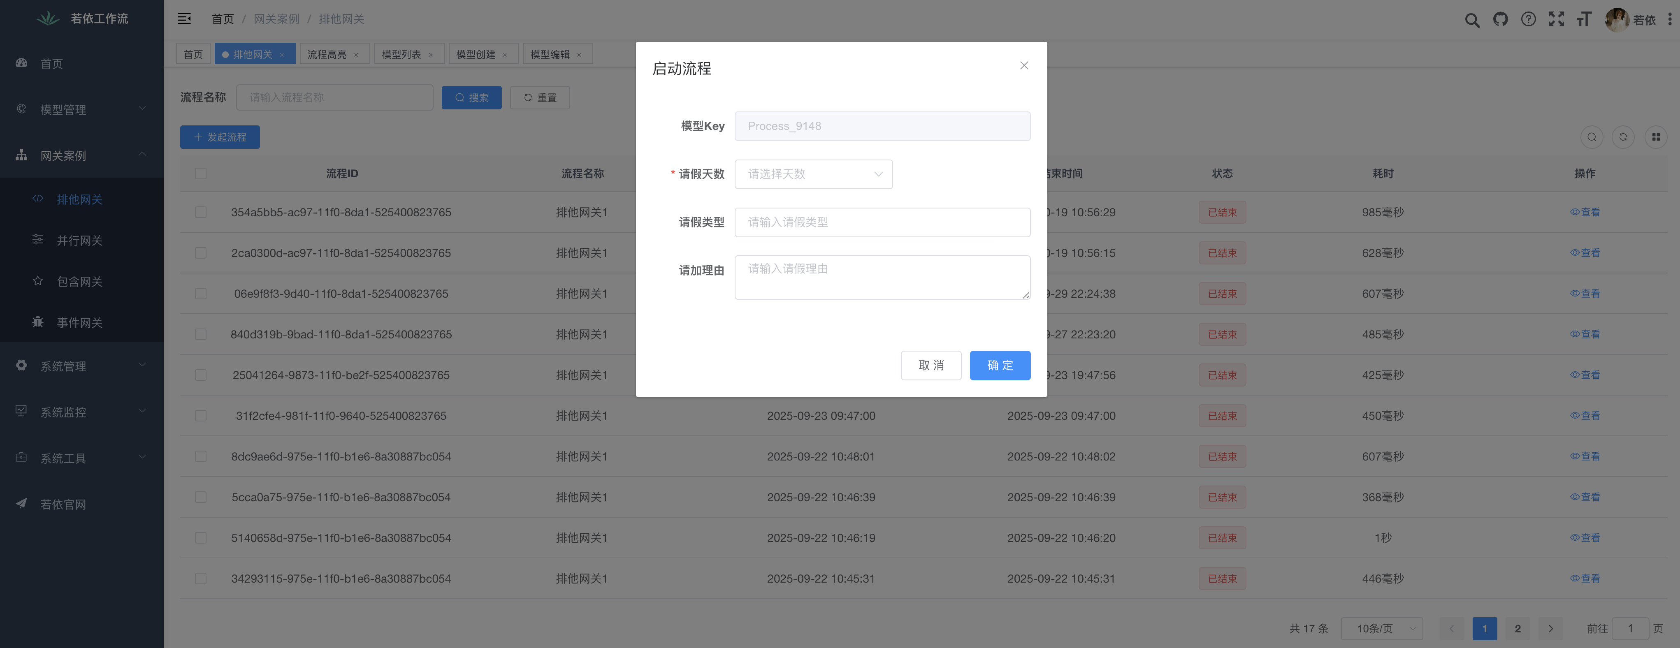The image size is (1680, 648).
Task: Check the row 25041264-9873 checkbox
Action: pyautogui.click(x=201, y=375)
